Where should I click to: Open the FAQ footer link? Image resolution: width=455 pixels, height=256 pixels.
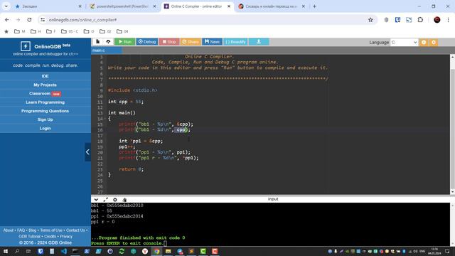pyautogui.click(x=21, y=230)
